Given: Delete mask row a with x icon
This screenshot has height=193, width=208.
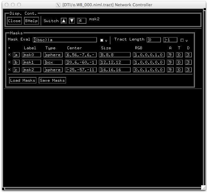Looking at the screenshot, I should 9,55.
